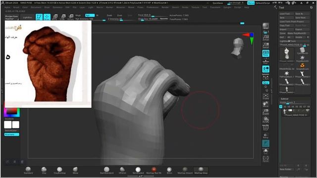Open the Alpha menu
317x178 pixels.
7,7
